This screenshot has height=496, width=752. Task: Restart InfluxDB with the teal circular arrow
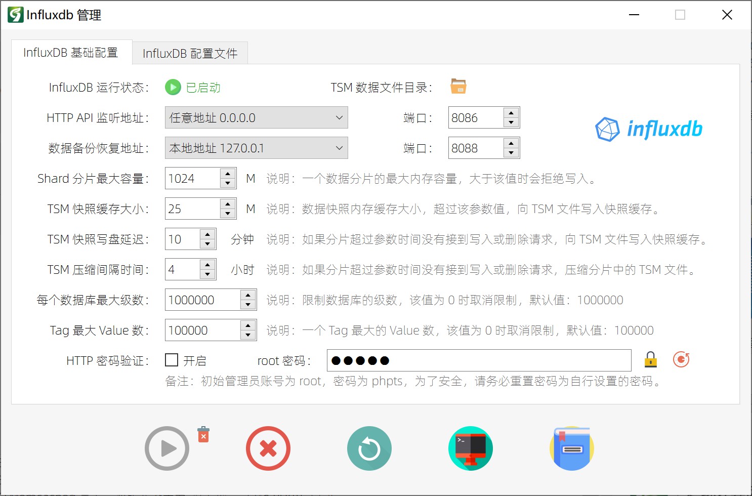[x=369, y=448]
